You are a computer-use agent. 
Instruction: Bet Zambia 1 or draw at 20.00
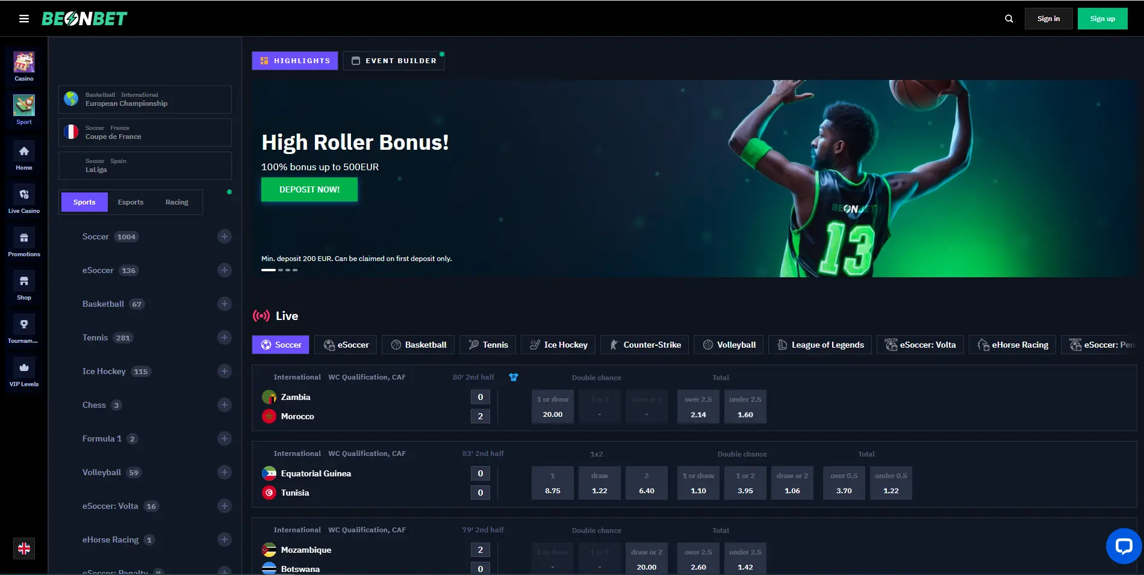pos(553,407)
